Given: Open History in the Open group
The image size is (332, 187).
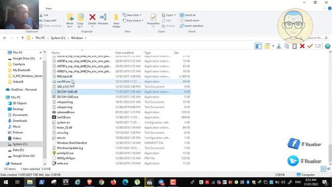Looking at the screenshot, I should (169, 25).
